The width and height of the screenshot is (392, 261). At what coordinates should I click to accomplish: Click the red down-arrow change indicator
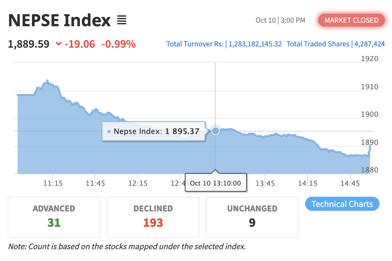coord(58,44)
